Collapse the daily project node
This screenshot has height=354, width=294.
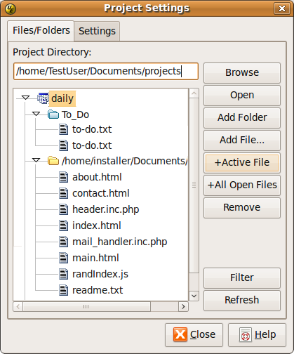pyautogui.click(x=25, y=98)
